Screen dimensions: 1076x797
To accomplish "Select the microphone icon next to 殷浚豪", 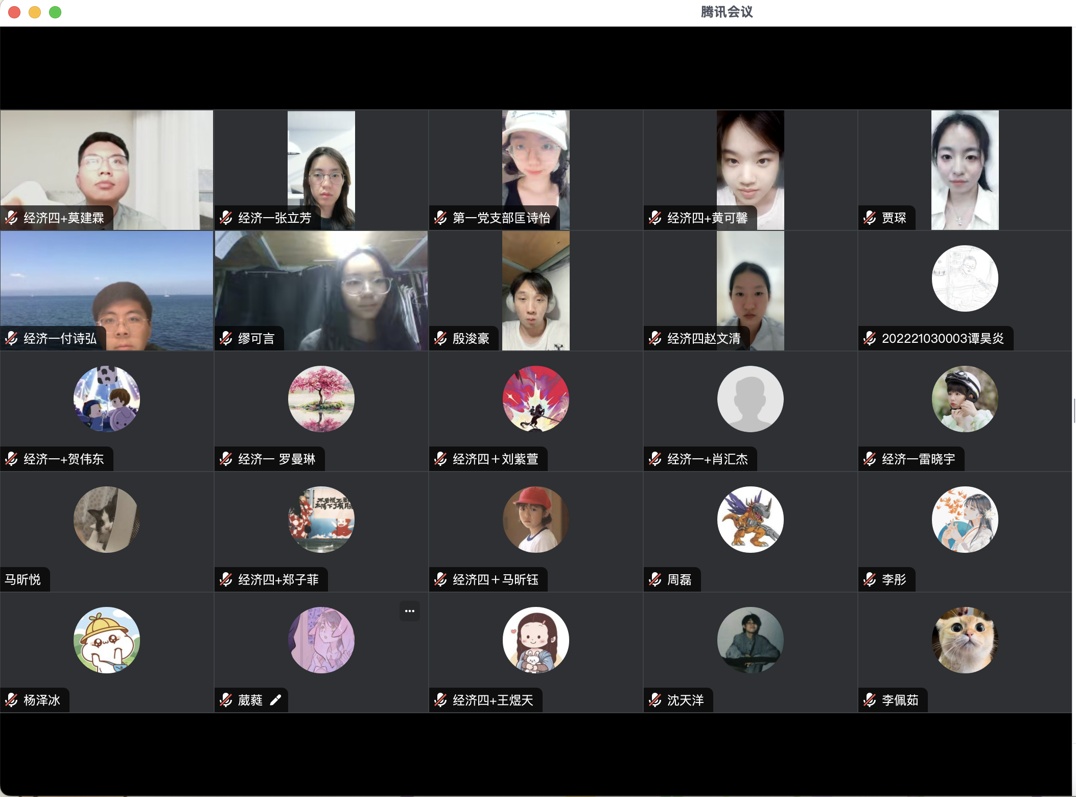I will tap(440, 338).
